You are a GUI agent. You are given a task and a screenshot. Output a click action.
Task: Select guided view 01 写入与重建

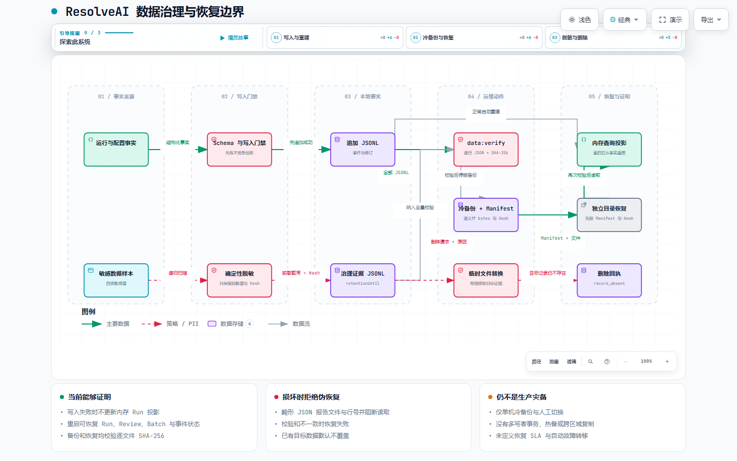click(335, 37)
